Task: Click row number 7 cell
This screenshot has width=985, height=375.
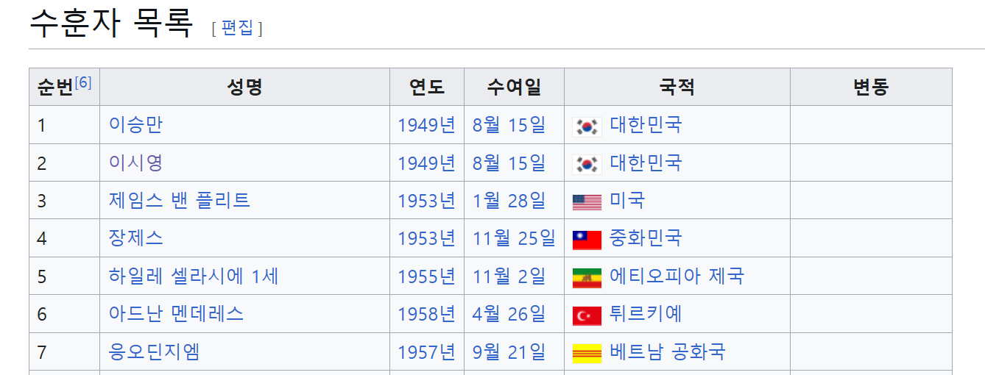Action: click(x=64, y=352)
